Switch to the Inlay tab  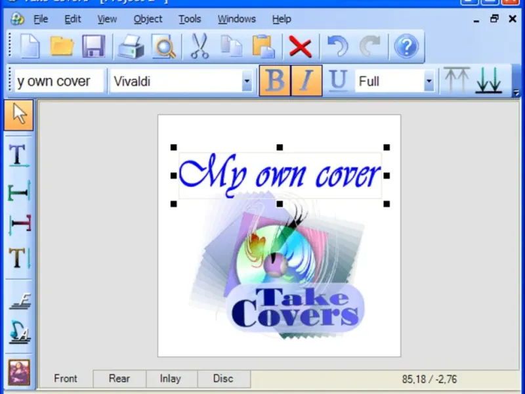pos(171,379)
